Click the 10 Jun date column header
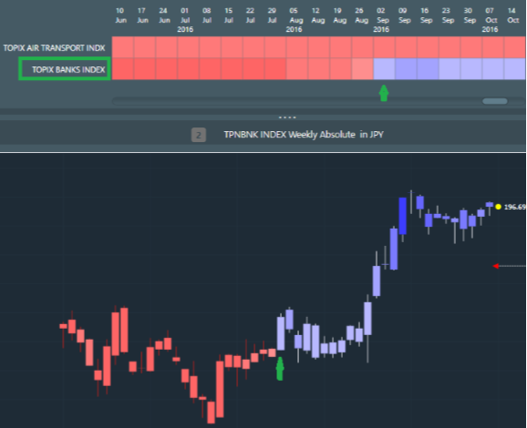The height and width of the screenshot is (428, 527). 120,15
